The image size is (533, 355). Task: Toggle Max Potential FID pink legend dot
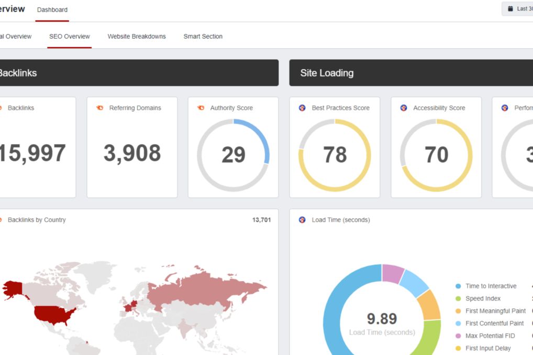pyautogui.click(x=458, y=336)
